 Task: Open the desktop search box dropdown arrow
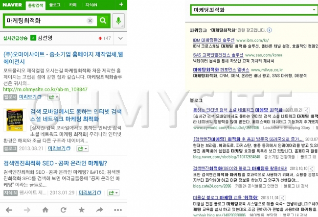click(314, 10)
